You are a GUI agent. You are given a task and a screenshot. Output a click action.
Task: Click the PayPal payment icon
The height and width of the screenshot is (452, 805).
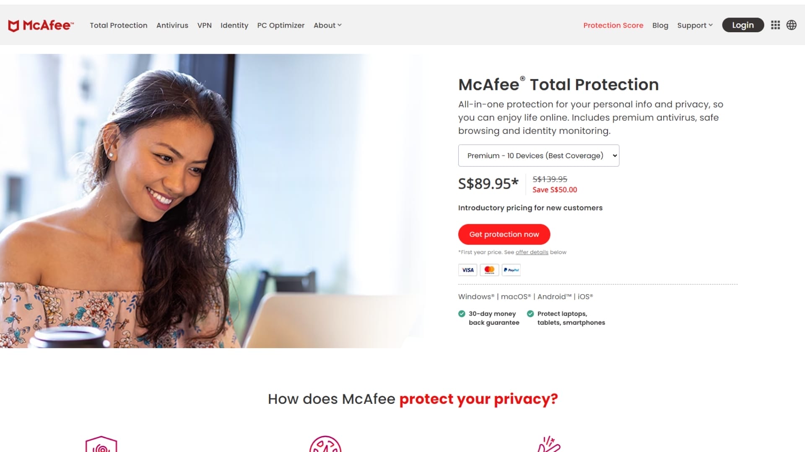[x=511, y=270]
